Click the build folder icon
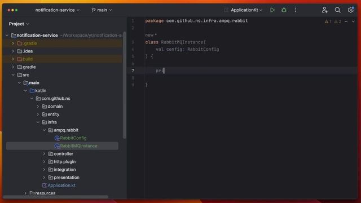 coord(20,59)
